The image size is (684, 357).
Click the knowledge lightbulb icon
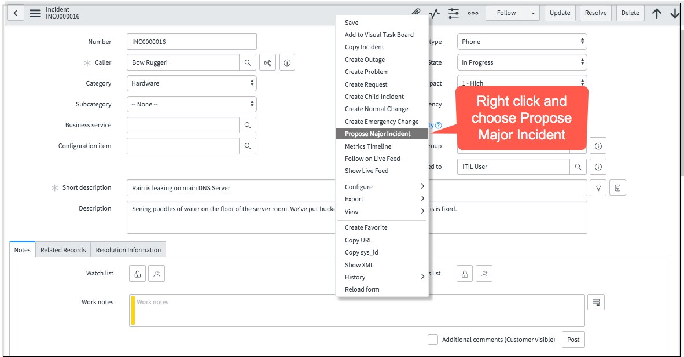(598, 187)
